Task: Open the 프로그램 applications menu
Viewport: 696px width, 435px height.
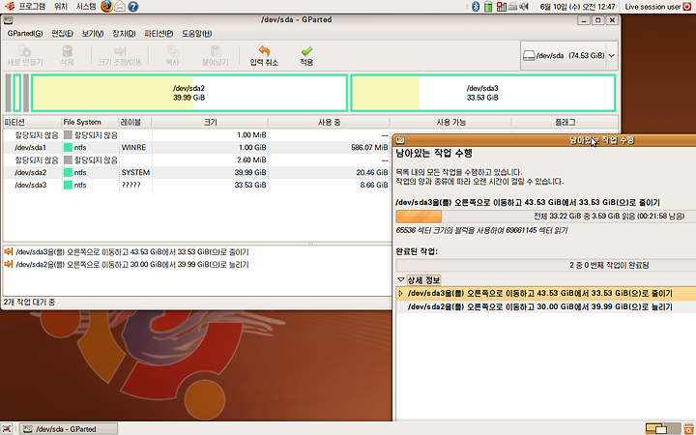Action: click(32, 7)
